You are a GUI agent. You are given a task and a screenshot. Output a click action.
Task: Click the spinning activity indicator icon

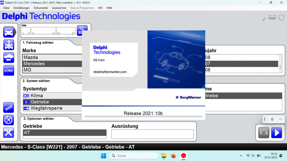click(282, 17)
